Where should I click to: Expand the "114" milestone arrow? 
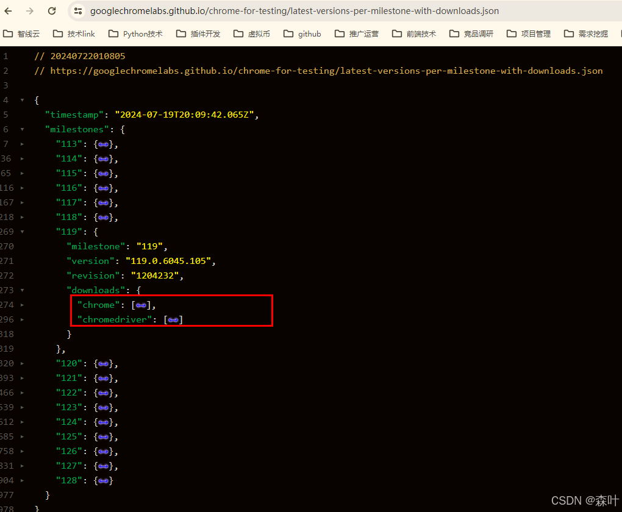point(22,158)
